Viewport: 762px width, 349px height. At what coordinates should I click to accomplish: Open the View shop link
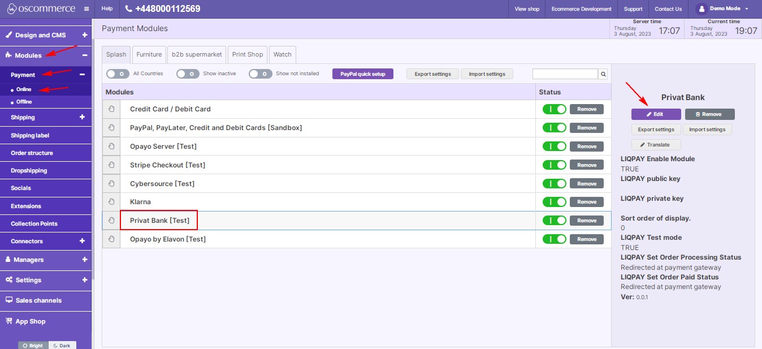pyautogui.click(x=527, y=9)
